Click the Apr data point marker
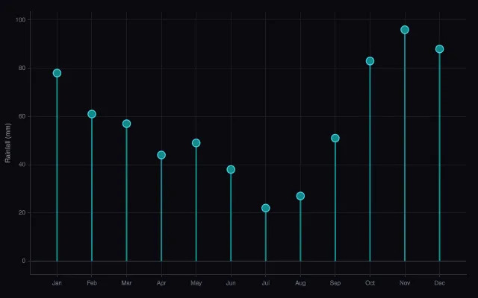This screenshot has height=298, width=478. click(161, 155)
